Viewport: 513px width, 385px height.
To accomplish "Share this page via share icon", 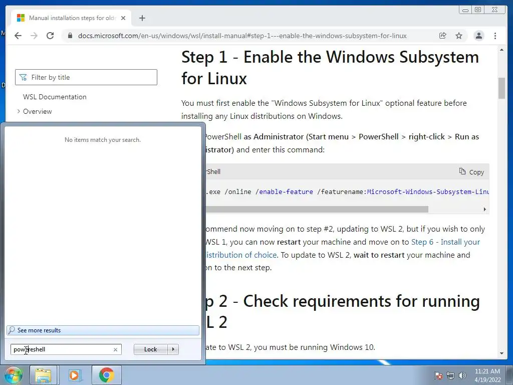I will coord(443,36).
